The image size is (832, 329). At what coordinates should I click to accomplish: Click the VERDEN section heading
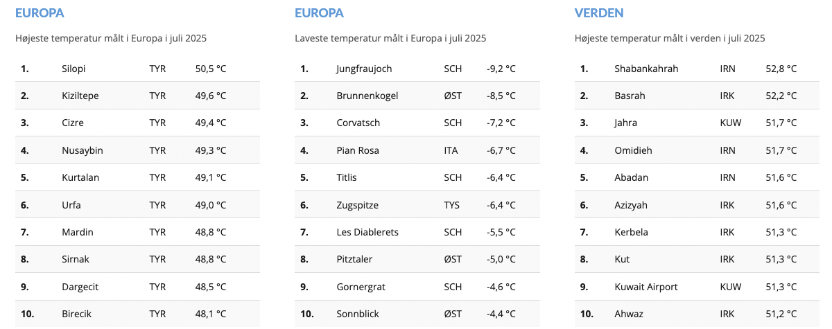click(599, 13)
